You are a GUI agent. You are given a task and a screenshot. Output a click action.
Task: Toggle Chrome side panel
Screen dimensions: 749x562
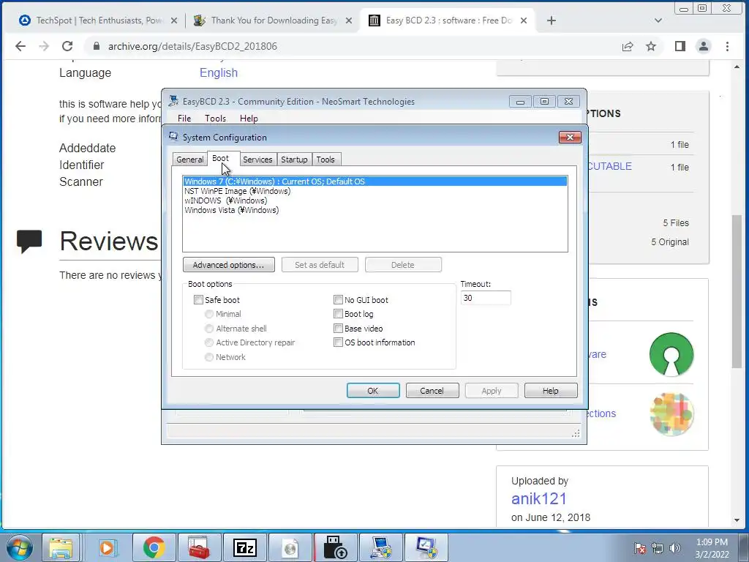680,46
